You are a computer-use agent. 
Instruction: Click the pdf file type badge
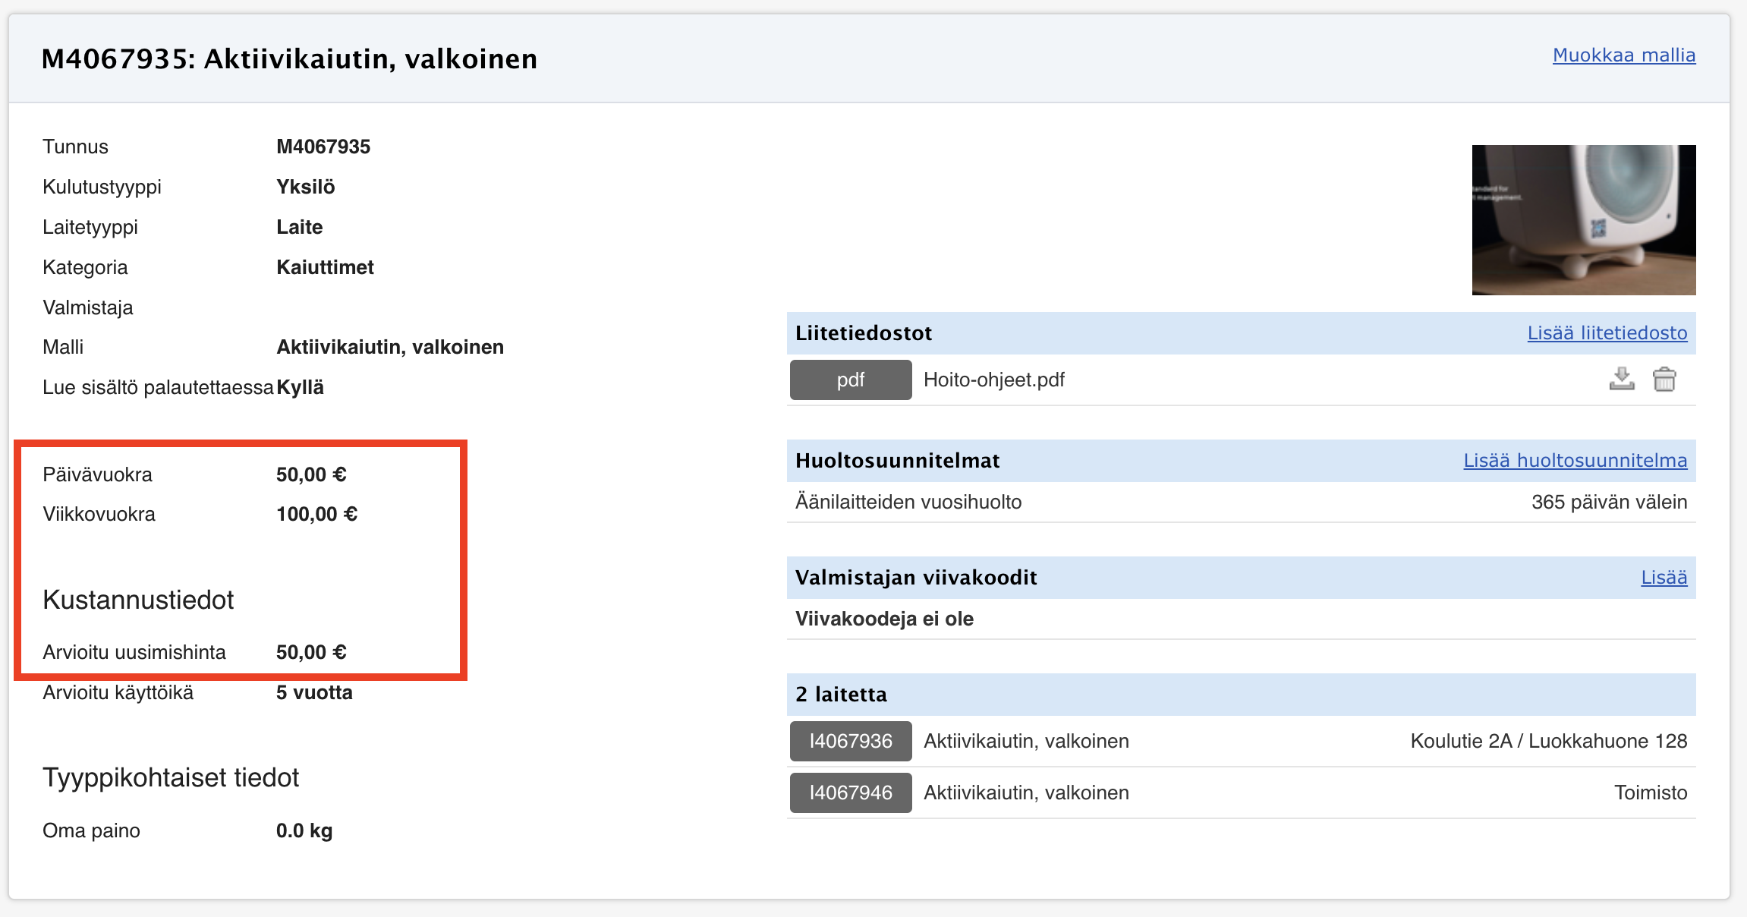coord(850,380)
